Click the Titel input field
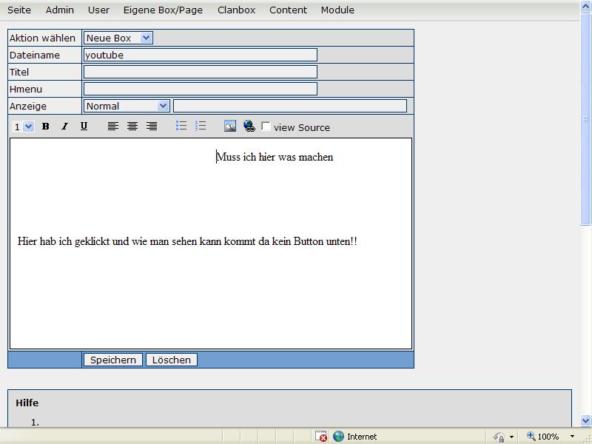Image resolution: width=592 pixels, height=444 pixels. point(200,72)
